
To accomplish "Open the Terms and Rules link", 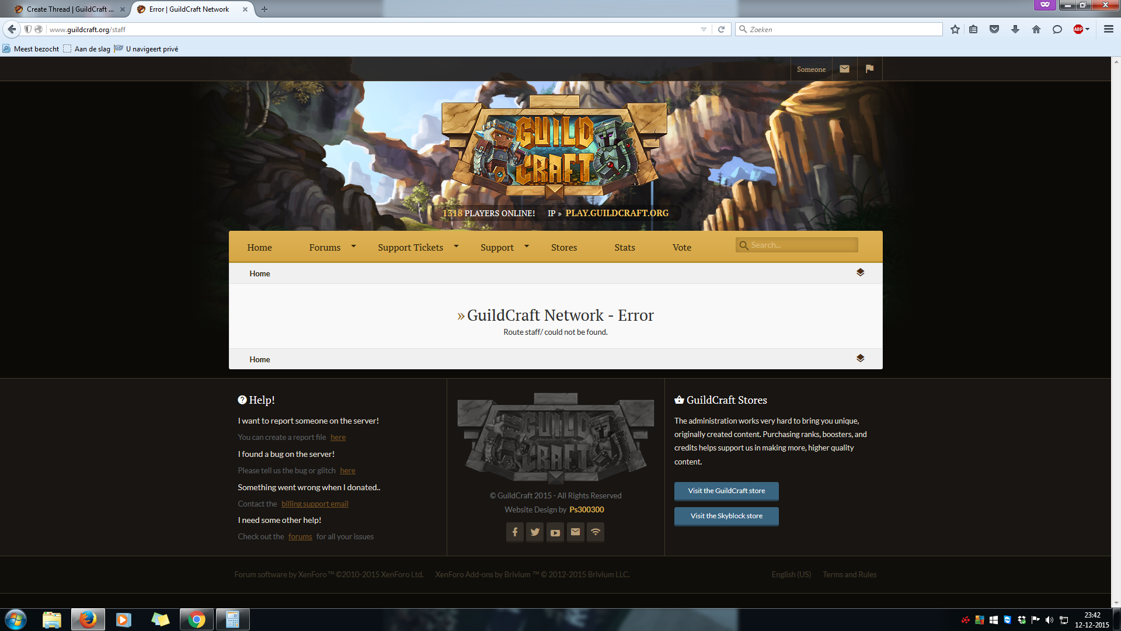I will (850, 574).
